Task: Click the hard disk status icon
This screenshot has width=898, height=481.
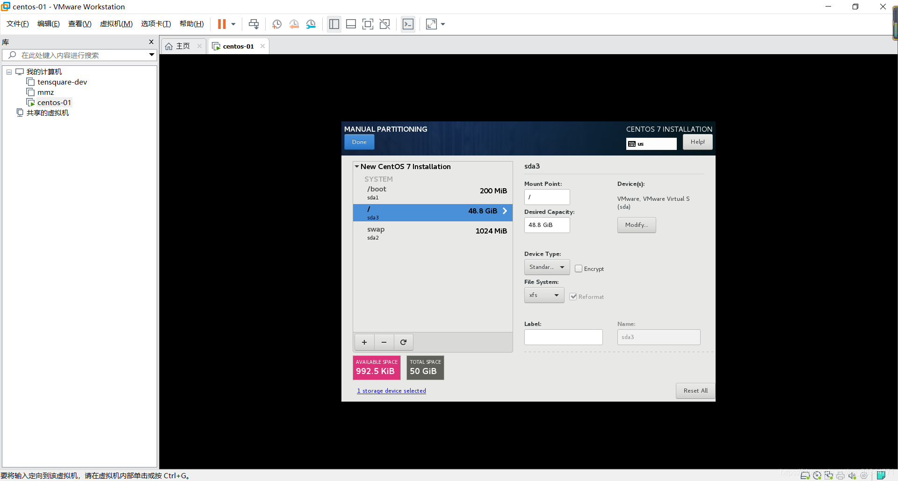Action: [x=805, y=475]
